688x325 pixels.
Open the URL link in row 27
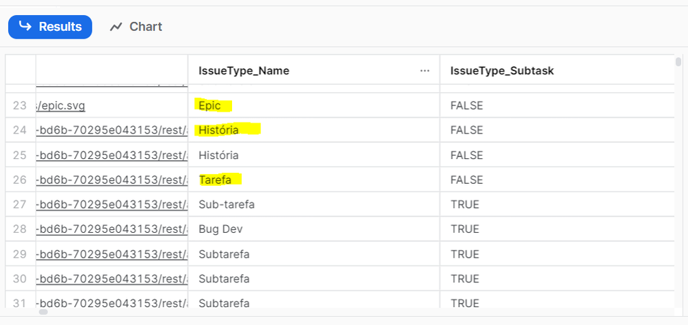click(112, 205)
